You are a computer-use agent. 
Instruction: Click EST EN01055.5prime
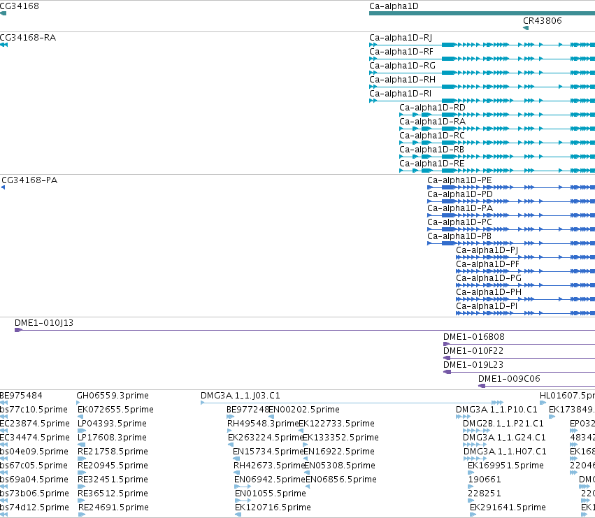point(271,494)
